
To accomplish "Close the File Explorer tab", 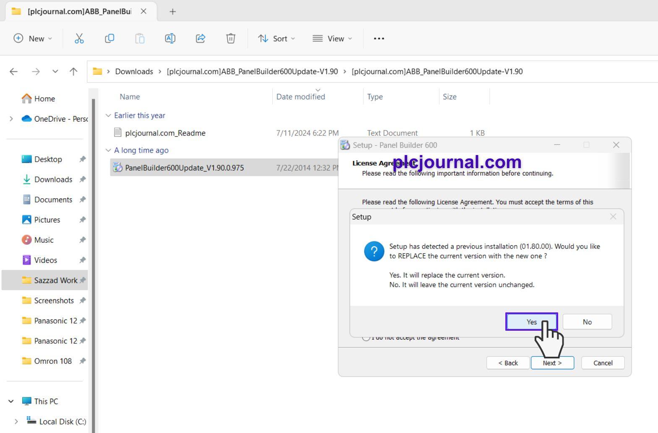I will click(144, 11).
